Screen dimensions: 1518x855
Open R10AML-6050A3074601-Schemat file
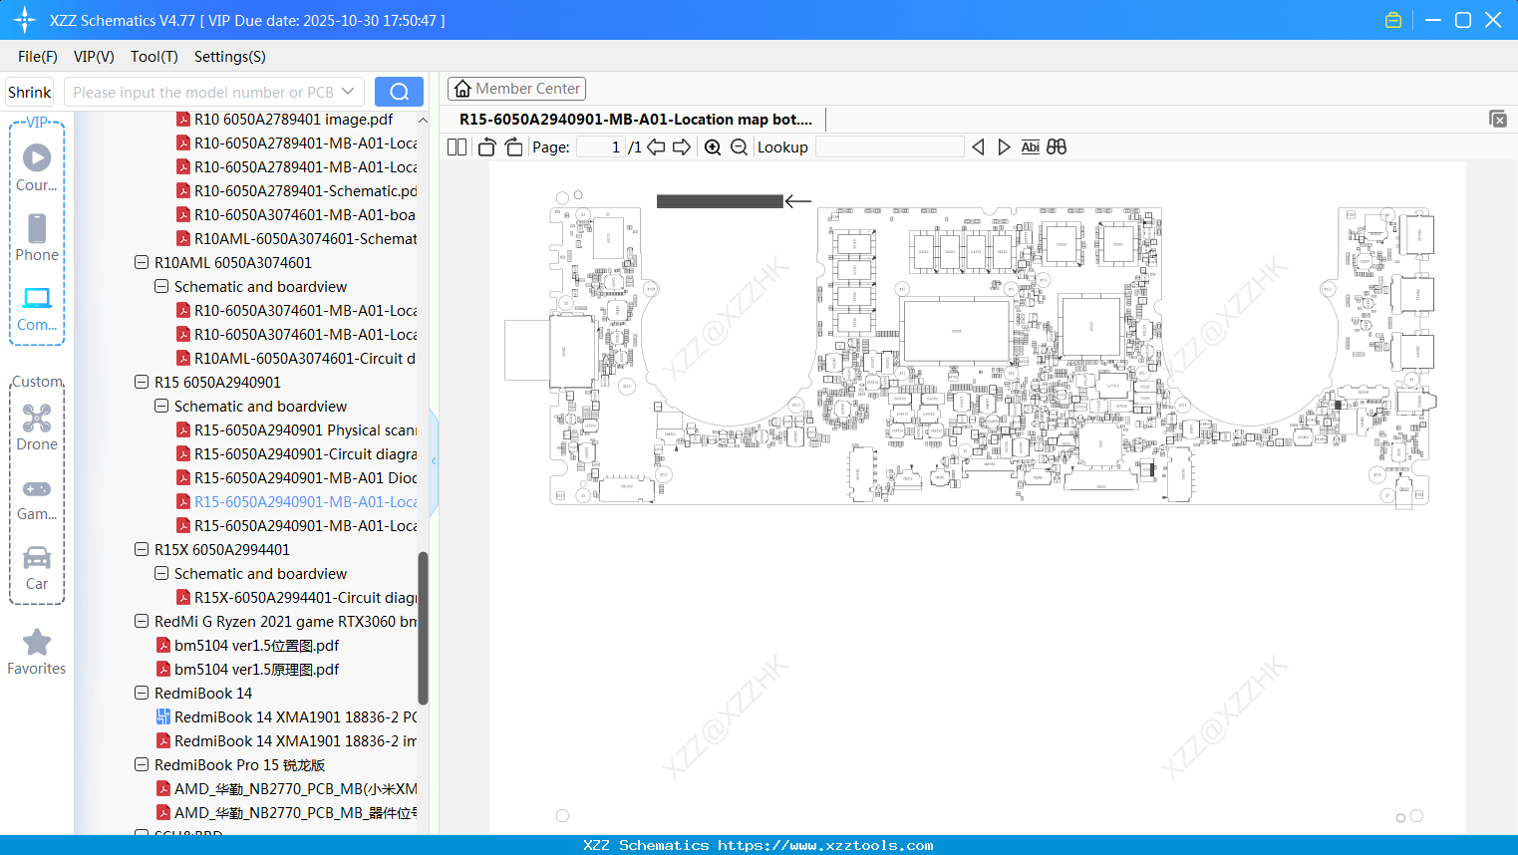pyautogui.click(x=297, y=238)
